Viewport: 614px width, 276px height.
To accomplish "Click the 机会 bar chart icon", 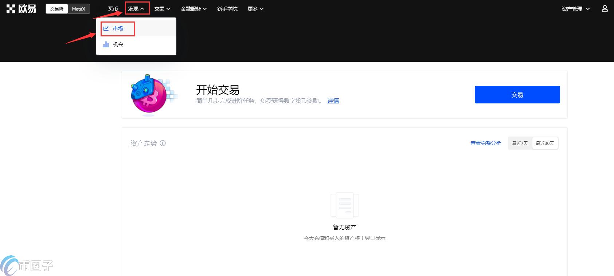I will click(x=106, y=44).
